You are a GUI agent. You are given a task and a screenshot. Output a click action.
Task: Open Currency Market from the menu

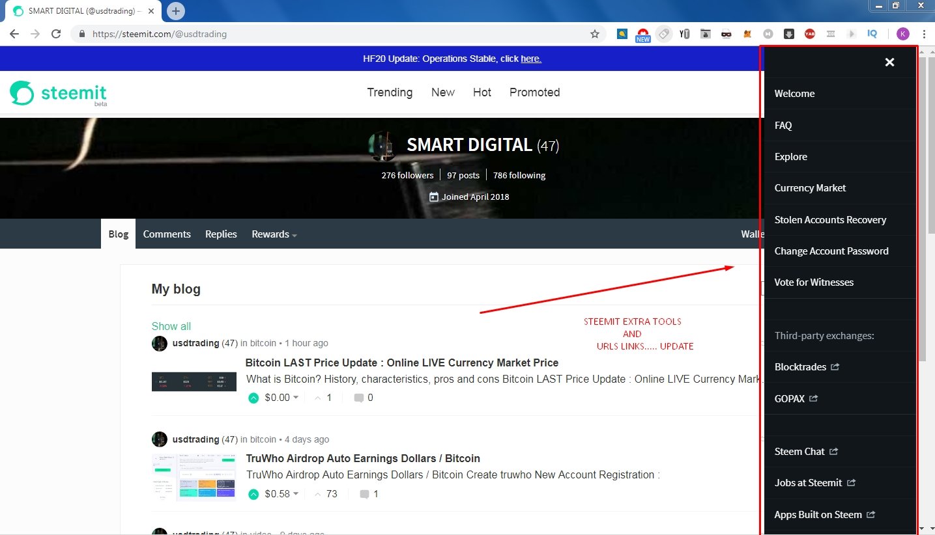(x=810, y=188)
